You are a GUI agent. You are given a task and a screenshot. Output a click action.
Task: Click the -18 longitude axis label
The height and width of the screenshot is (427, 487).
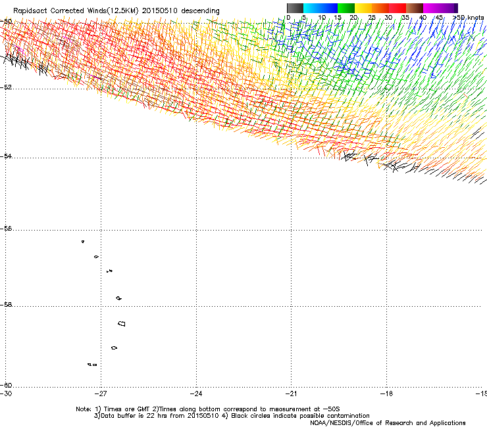click(386, 393)
